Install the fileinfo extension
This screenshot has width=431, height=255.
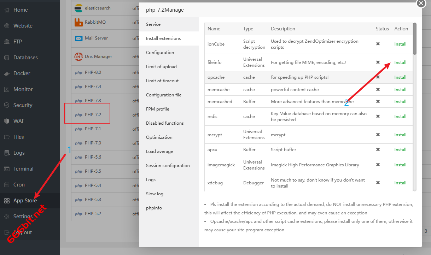(400, 63)
